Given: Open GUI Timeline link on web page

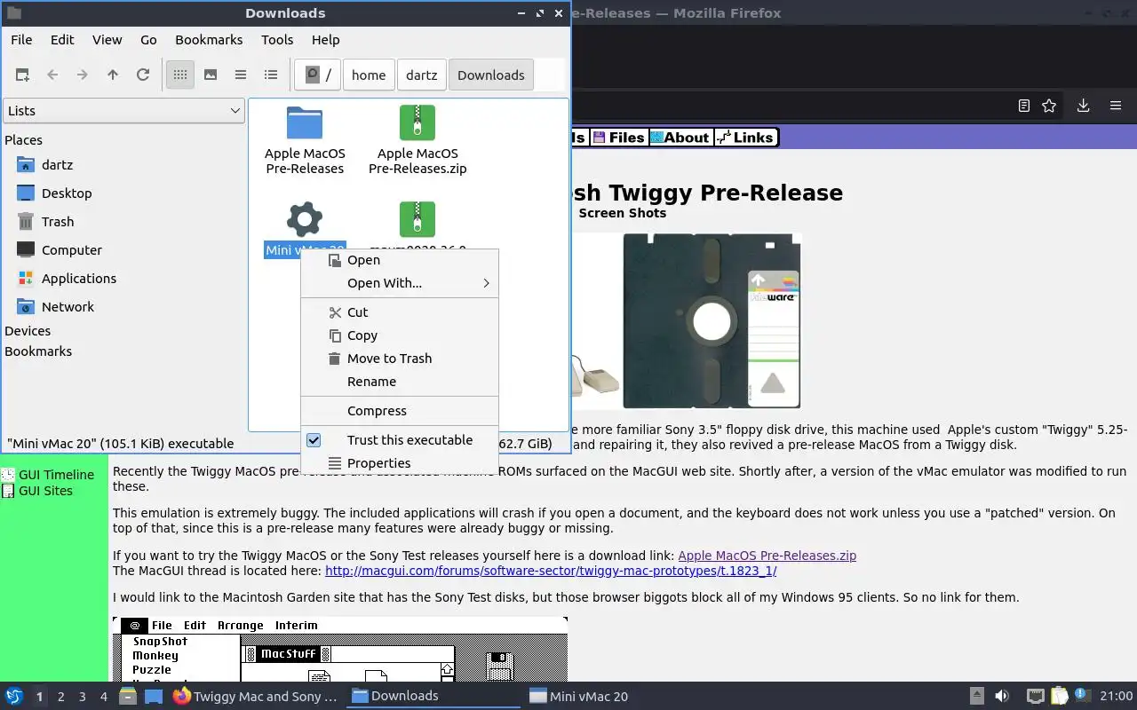Looking at the screenshot, I should click(x=56, y=475).
